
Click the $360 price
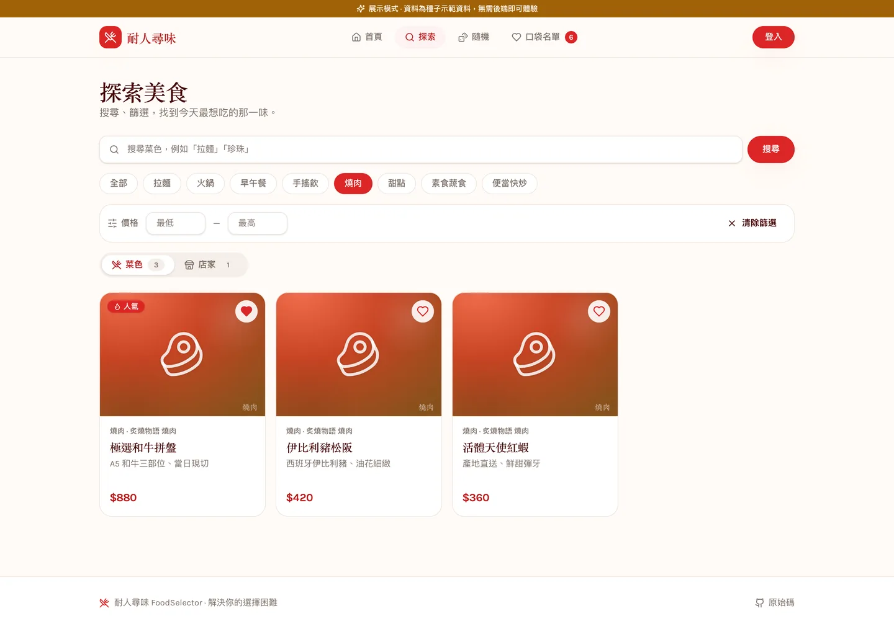tap(476, 497)
